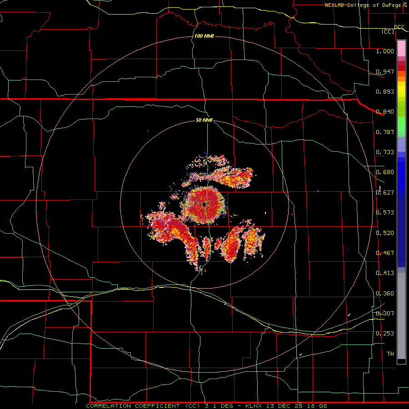The height and width of the screenshot is (409, 409).
Task: Click the 0.680 value on the color scale
Action: click(385, 172)
